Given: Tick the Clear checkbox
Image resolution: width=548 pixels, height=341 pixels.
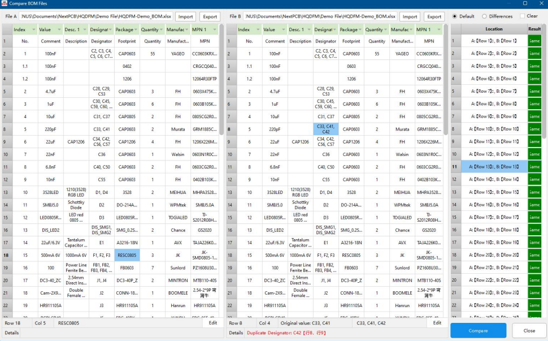Looking at the screenshot, I should pos(522,16).
